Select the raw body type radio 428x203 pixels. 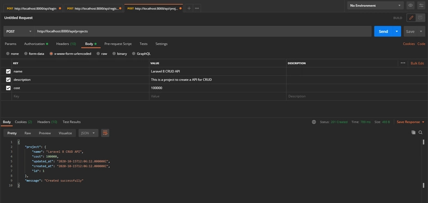pos(98,54)
